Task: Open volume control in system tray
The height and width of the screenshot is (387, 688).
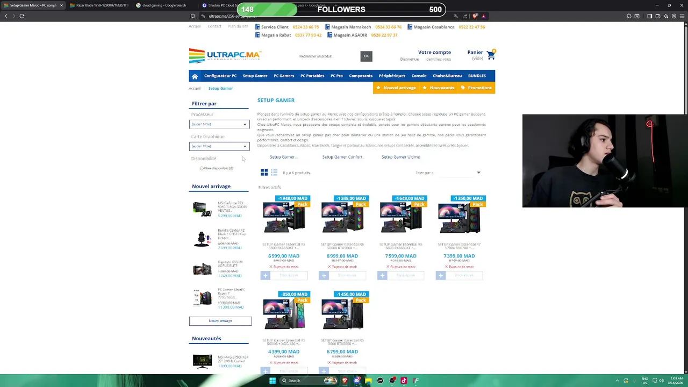Action: 661,381
